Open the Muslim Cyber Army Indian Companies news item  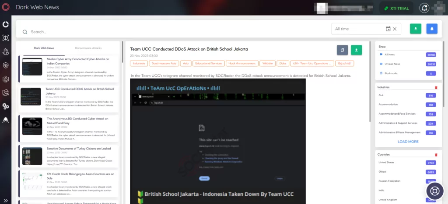tap(69, 69)
